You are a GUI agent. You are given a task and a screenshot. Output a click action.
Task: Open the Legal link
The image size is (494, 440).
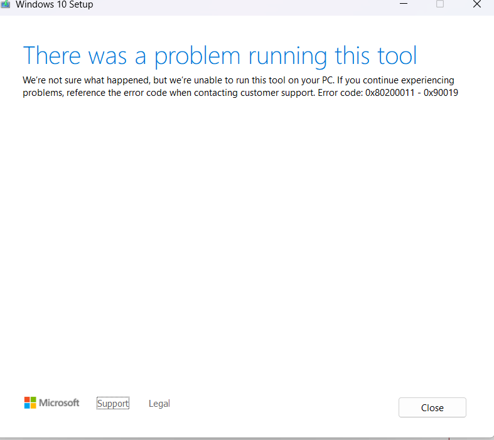[159, 403]
